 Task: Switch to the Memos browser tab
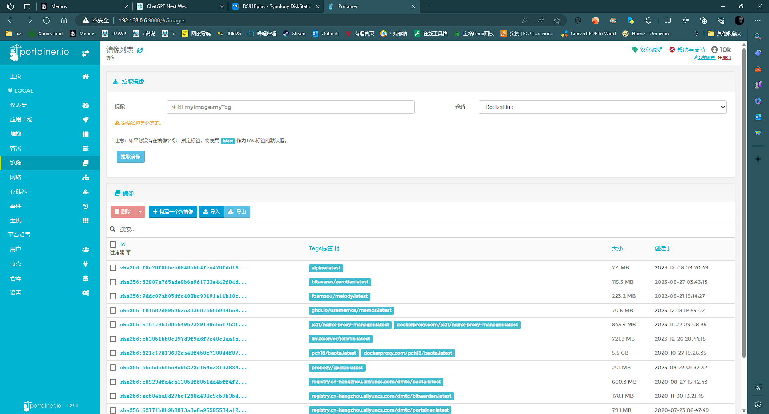pos(84,6)
